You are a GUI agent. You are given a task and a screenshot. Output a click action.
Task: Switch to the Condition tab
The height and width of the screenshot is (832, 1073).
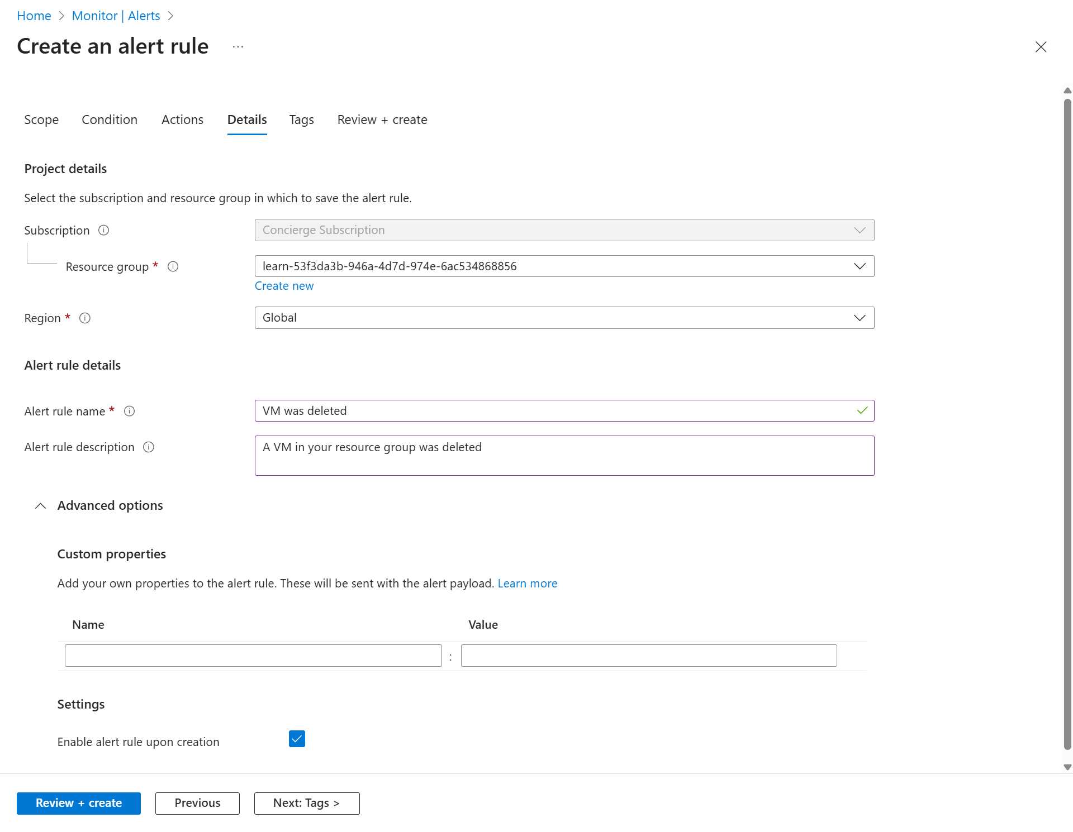[110, 119]
